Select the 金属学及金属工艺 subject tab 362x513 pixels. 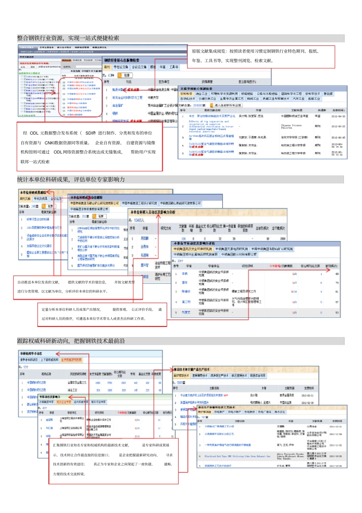232,98
